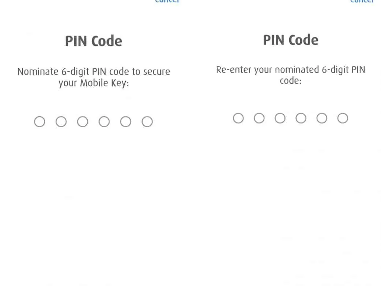381x286 pixels.
Task: Select the fourth PIN circle on the Nominate screen
Action: pyautogui.click(x=104, y=122)
